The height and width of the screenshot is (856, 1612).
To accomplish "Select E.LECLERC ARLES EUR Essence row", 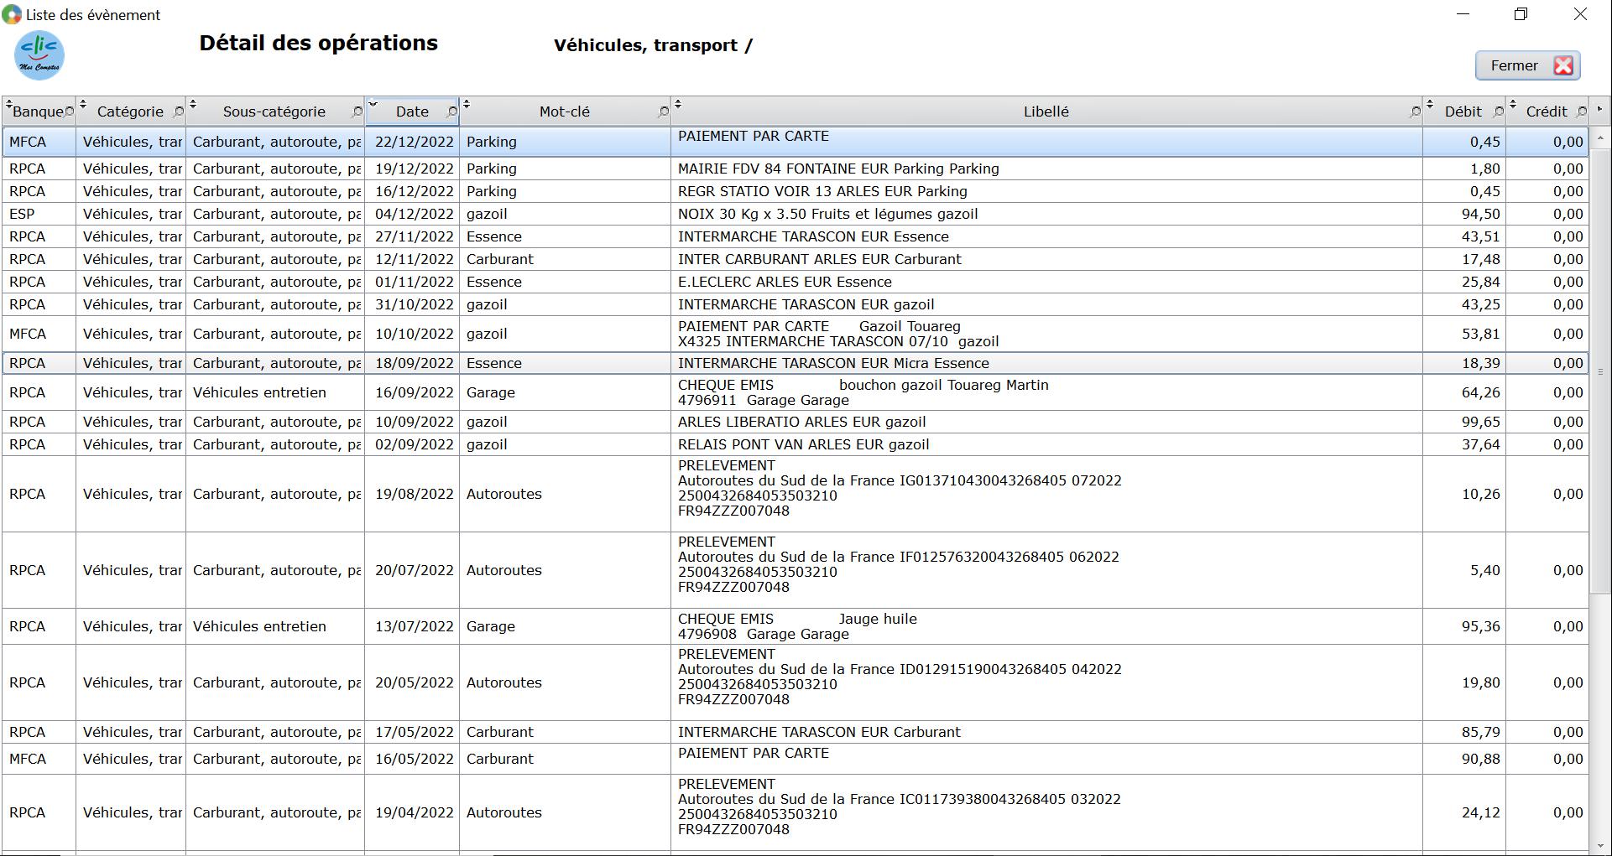I will pyautogui.click(x=795, y=282).
